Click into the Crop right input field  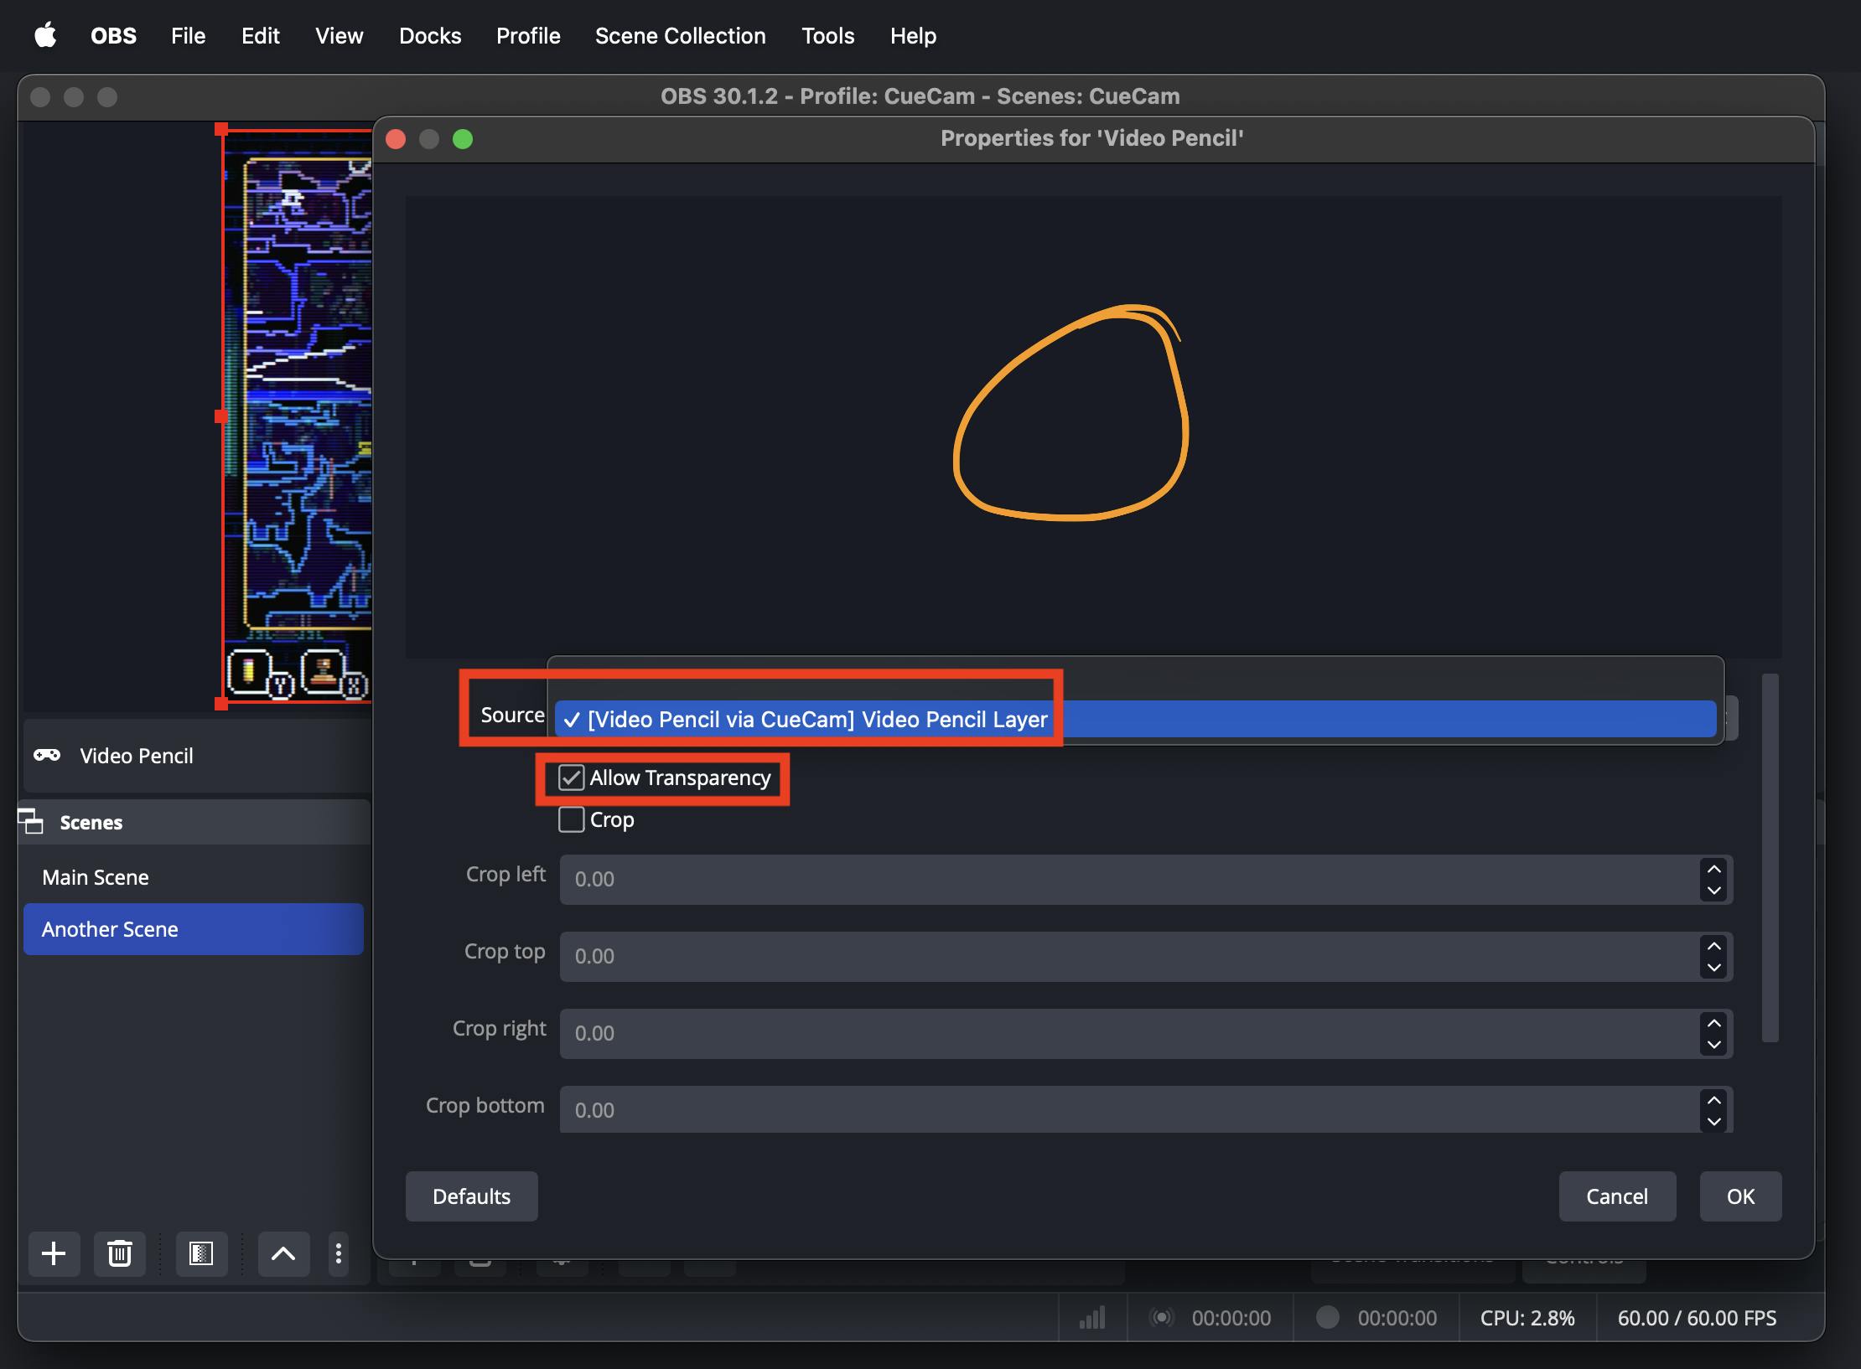(1123, 1033)
